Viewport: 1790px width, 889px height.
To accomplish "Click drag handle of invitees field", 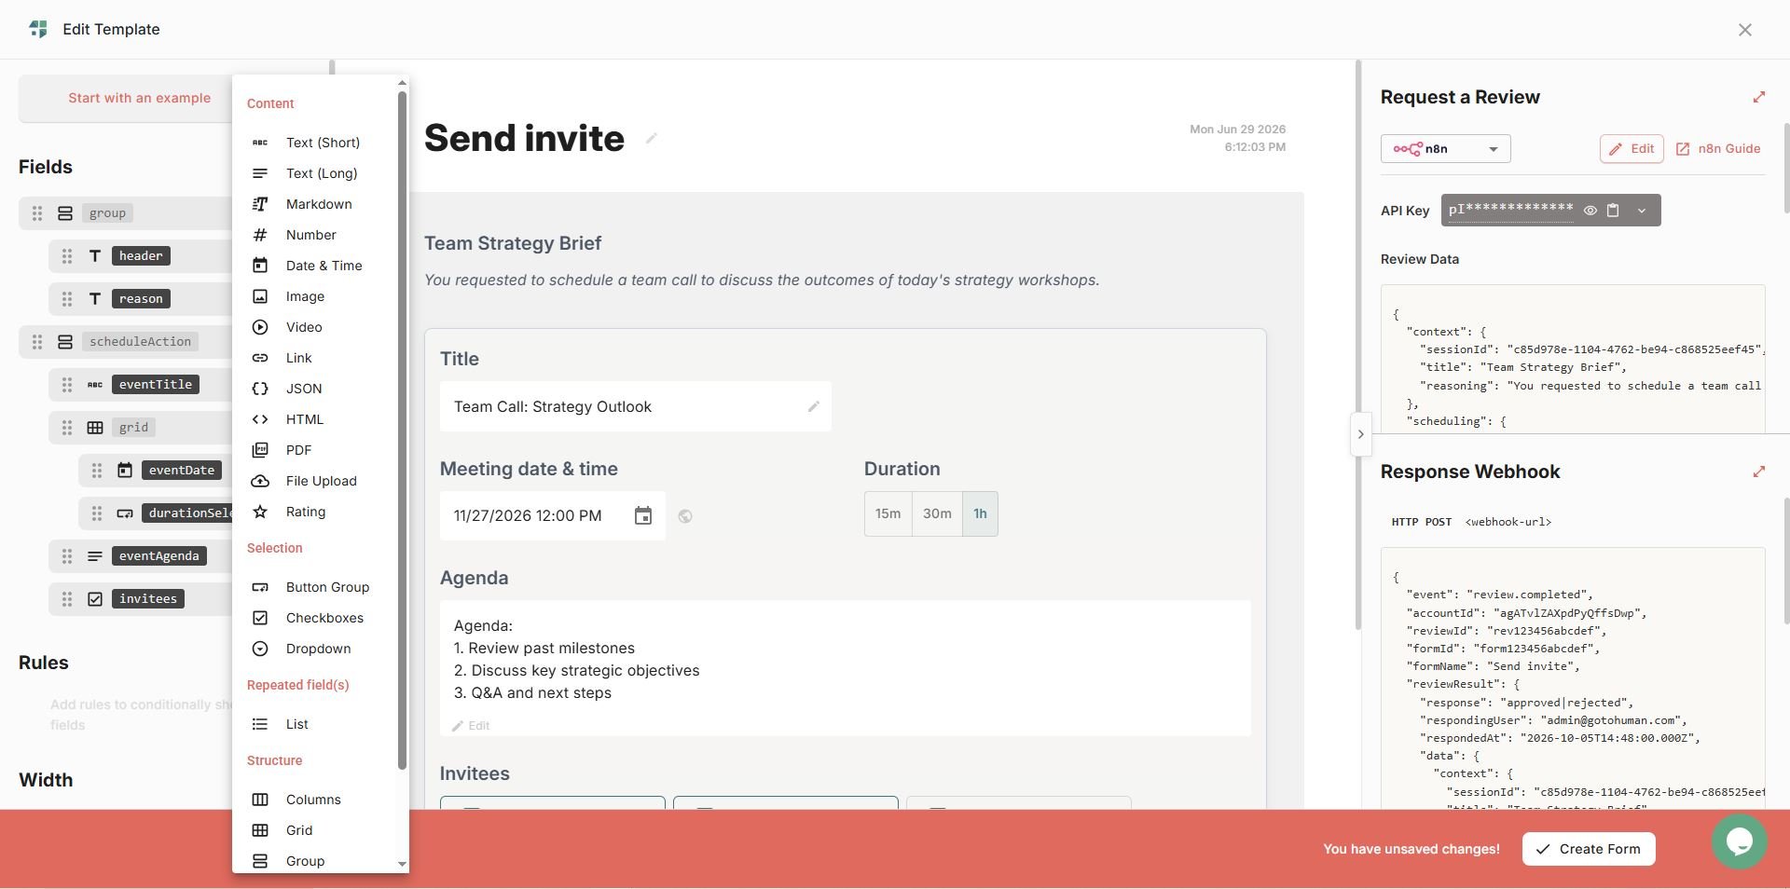I will tap(67, 599).
